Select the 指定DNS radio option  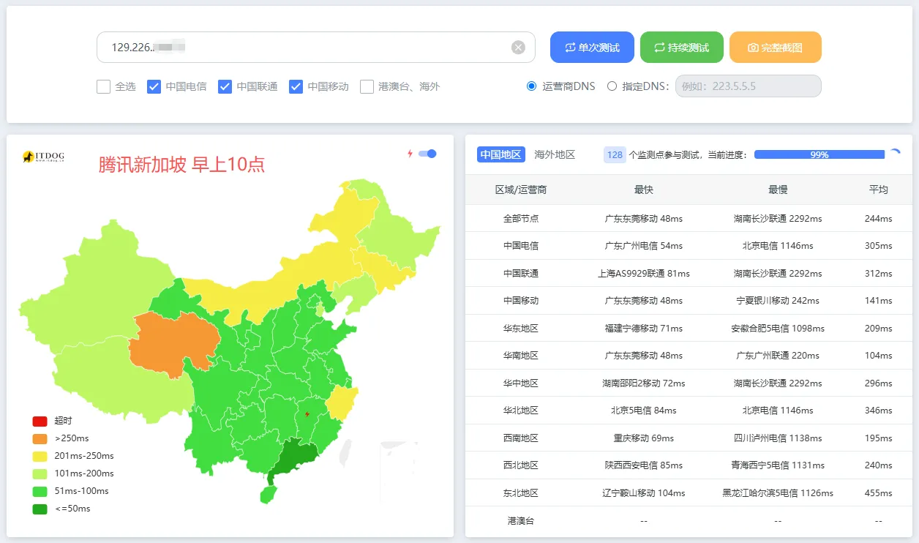tap(612, 86)
